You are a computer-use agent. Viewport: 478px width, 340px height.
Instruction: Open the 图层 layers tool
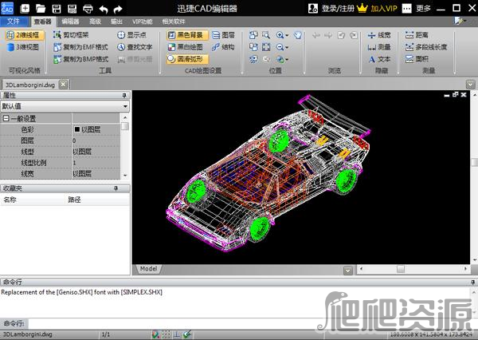click(x=223, y=35)
